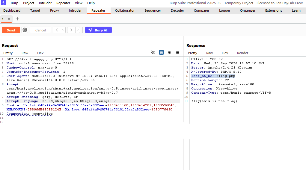The image size is (306, 170).
Task: Switch to the Decoder tab
Action: pos(177,10)
